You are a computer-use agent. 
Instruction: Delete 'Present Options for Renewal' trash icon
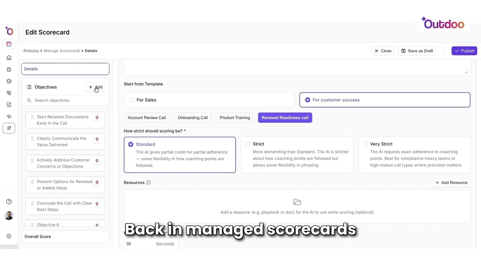click(x=97, y=182)
